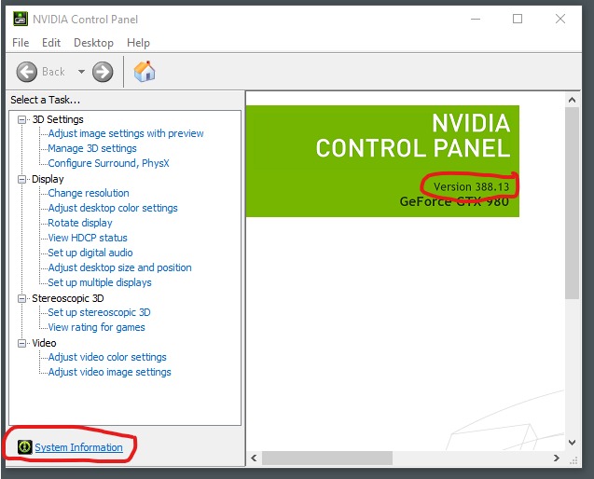
Task: Maximize the NVIDIA Control Panel window
Action: pos(518,19)
